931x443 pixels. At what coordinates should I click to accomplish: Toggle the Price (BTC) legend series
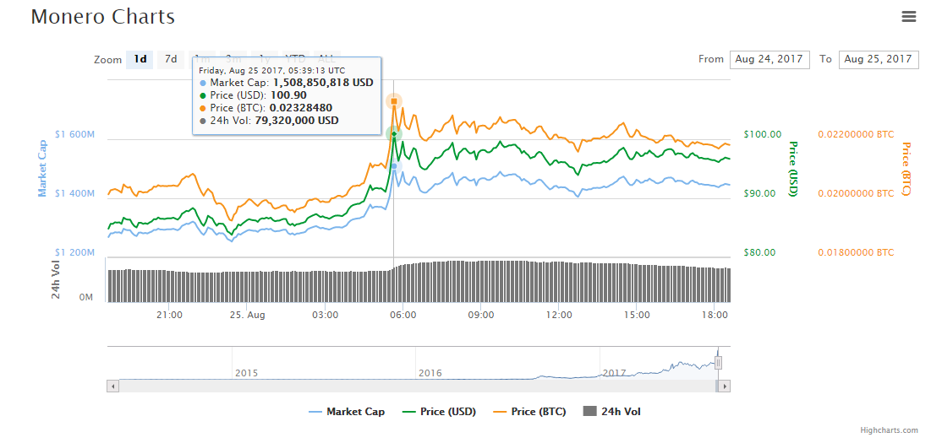point(529,412)
